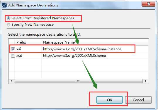This screenshot has width=158, height=110.
Task: Check the xsd namespace checkbox
Action: point(13,56)
